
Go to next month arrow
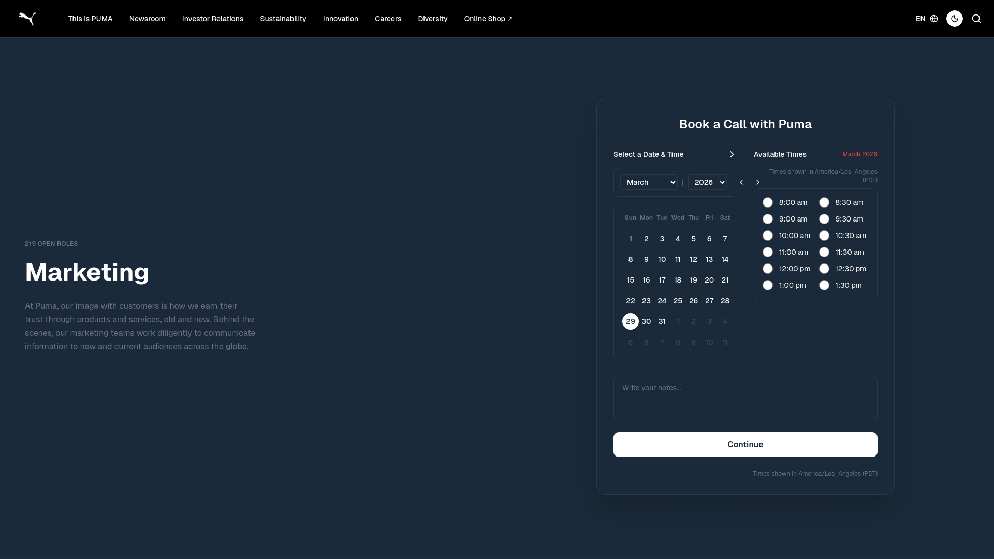(758, 182)
